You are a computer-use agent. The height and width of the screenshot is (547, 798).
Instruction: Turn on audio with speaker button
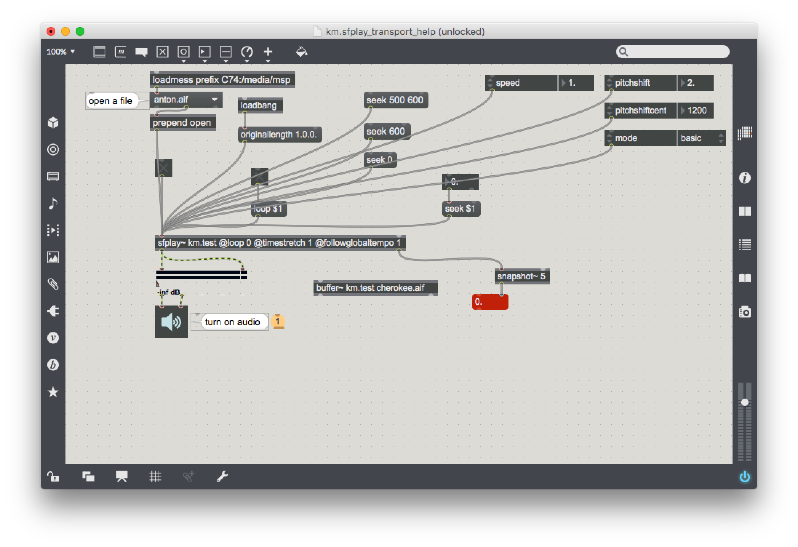tap(171, 322)
